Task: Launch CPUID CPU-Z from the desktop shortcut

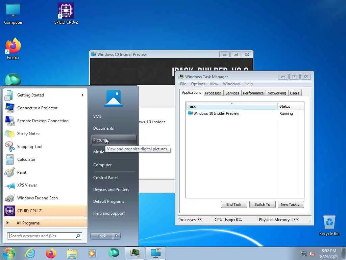Action: coord(66,13)
